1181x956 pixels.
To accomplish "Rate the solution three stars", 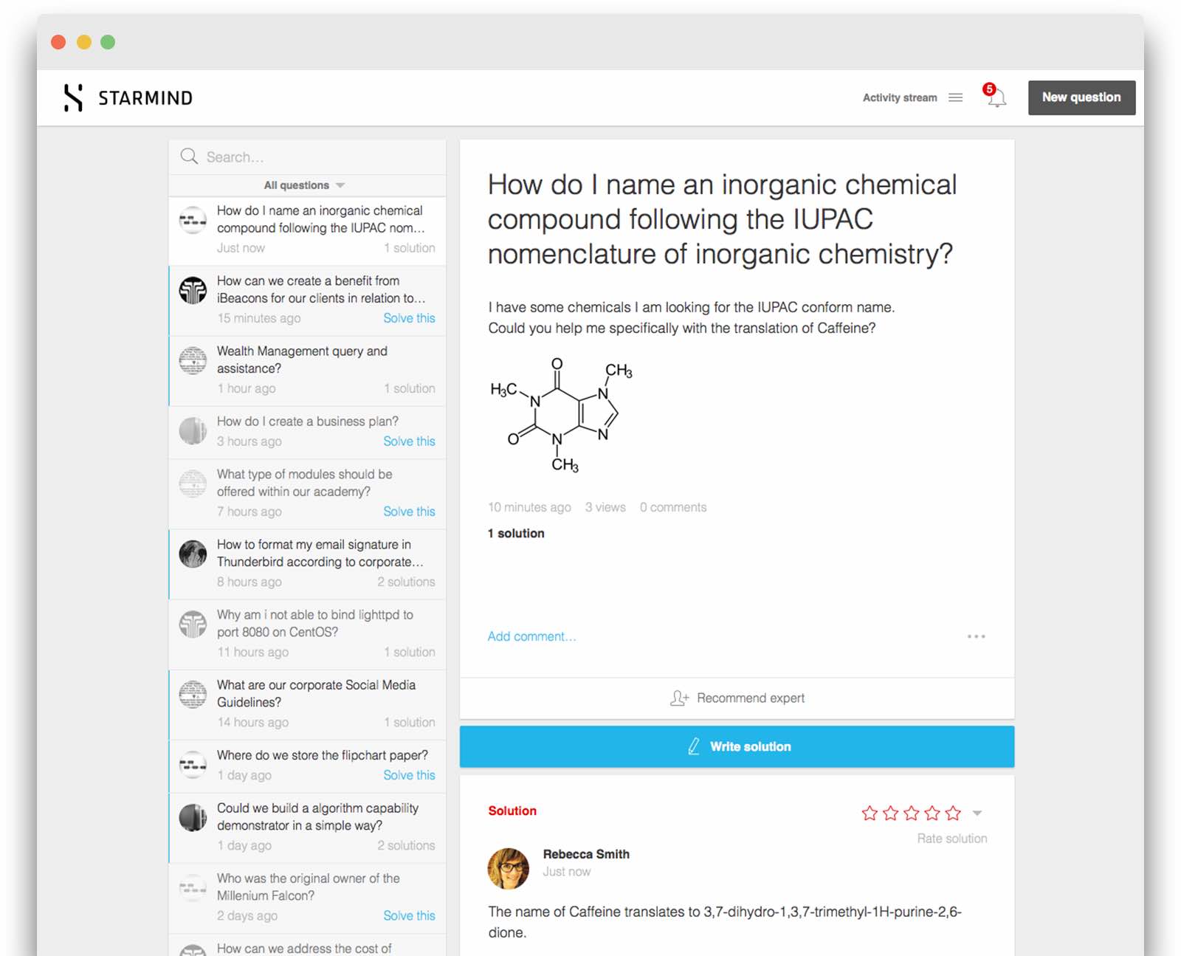I will (912, 813).
